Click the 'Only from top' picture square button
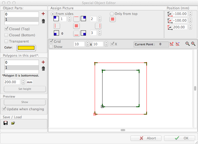The height and width of the screenshot is (144, 198). point(113,19)
